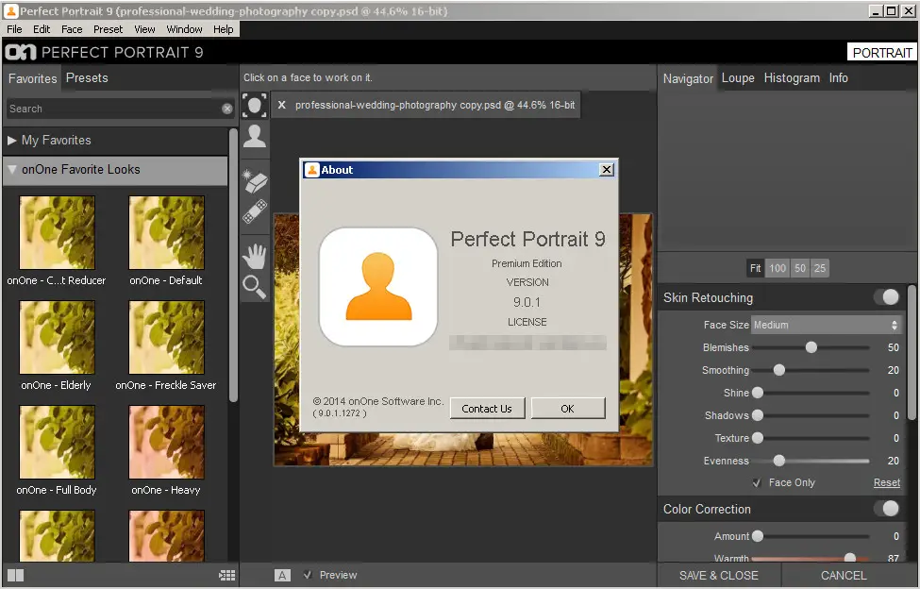Toggle Skin Retouching on/off switch
The image size is (920, 589).
pos(887,297)
